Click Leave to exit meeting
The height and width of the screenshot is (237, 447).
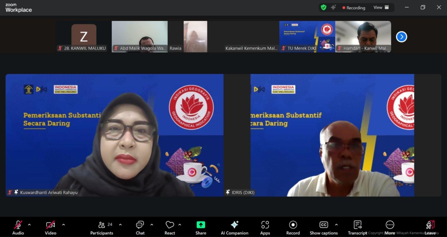(430, 225)
